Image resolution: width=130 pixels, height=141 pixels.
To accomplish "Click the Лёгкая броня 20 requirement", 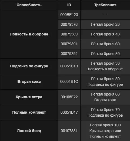I will (x=105, y=24).
